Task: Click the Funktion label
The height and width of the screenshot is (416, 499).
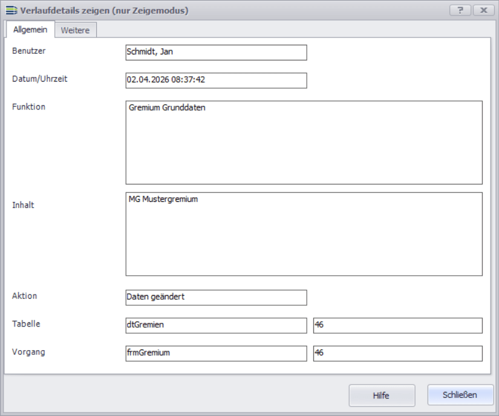Action: pyautogui.click(x=29, y=107)
